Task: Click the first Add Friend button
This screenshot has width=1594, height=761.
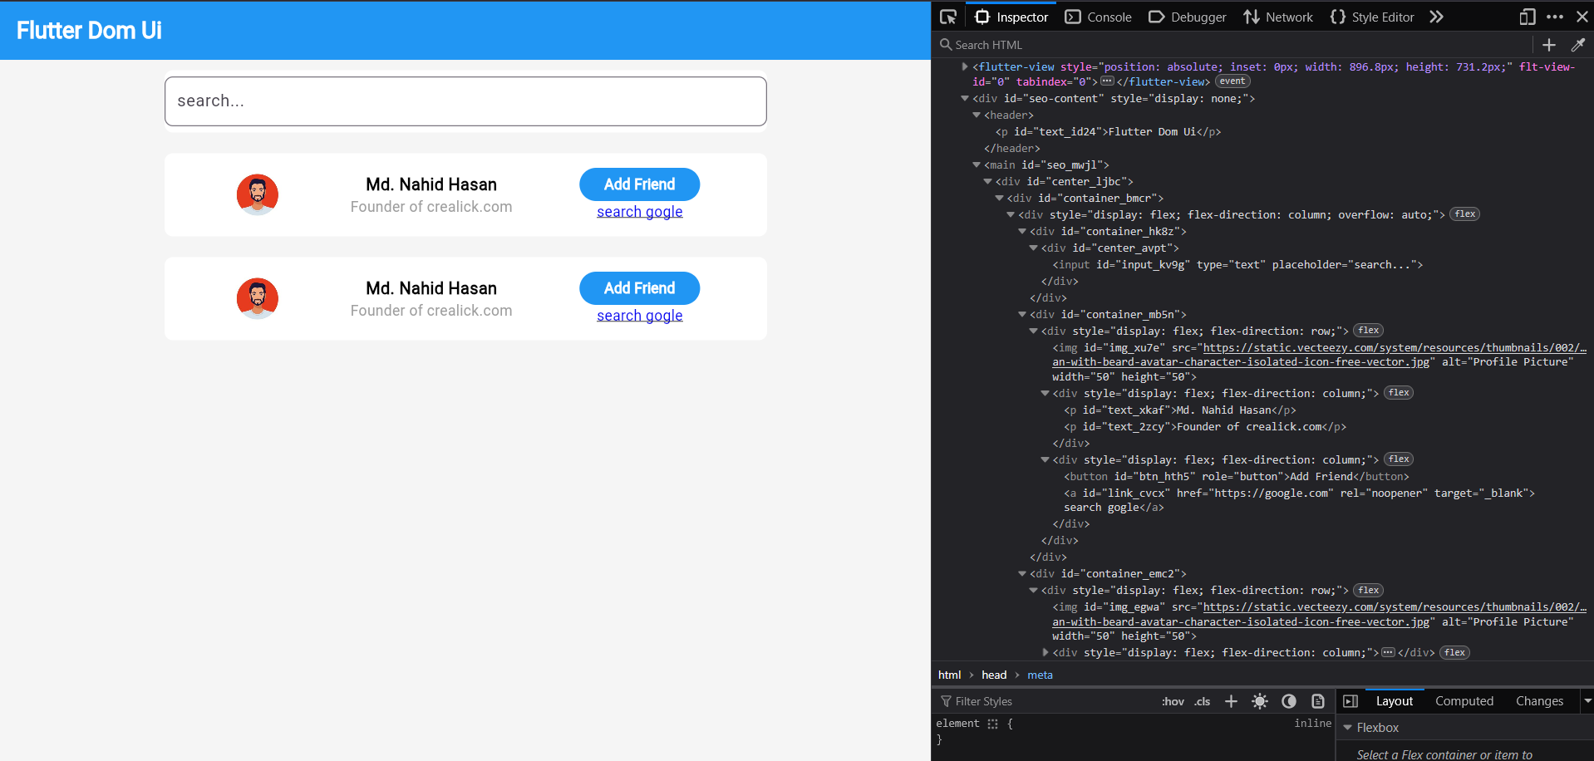Action: click(639, 184)
